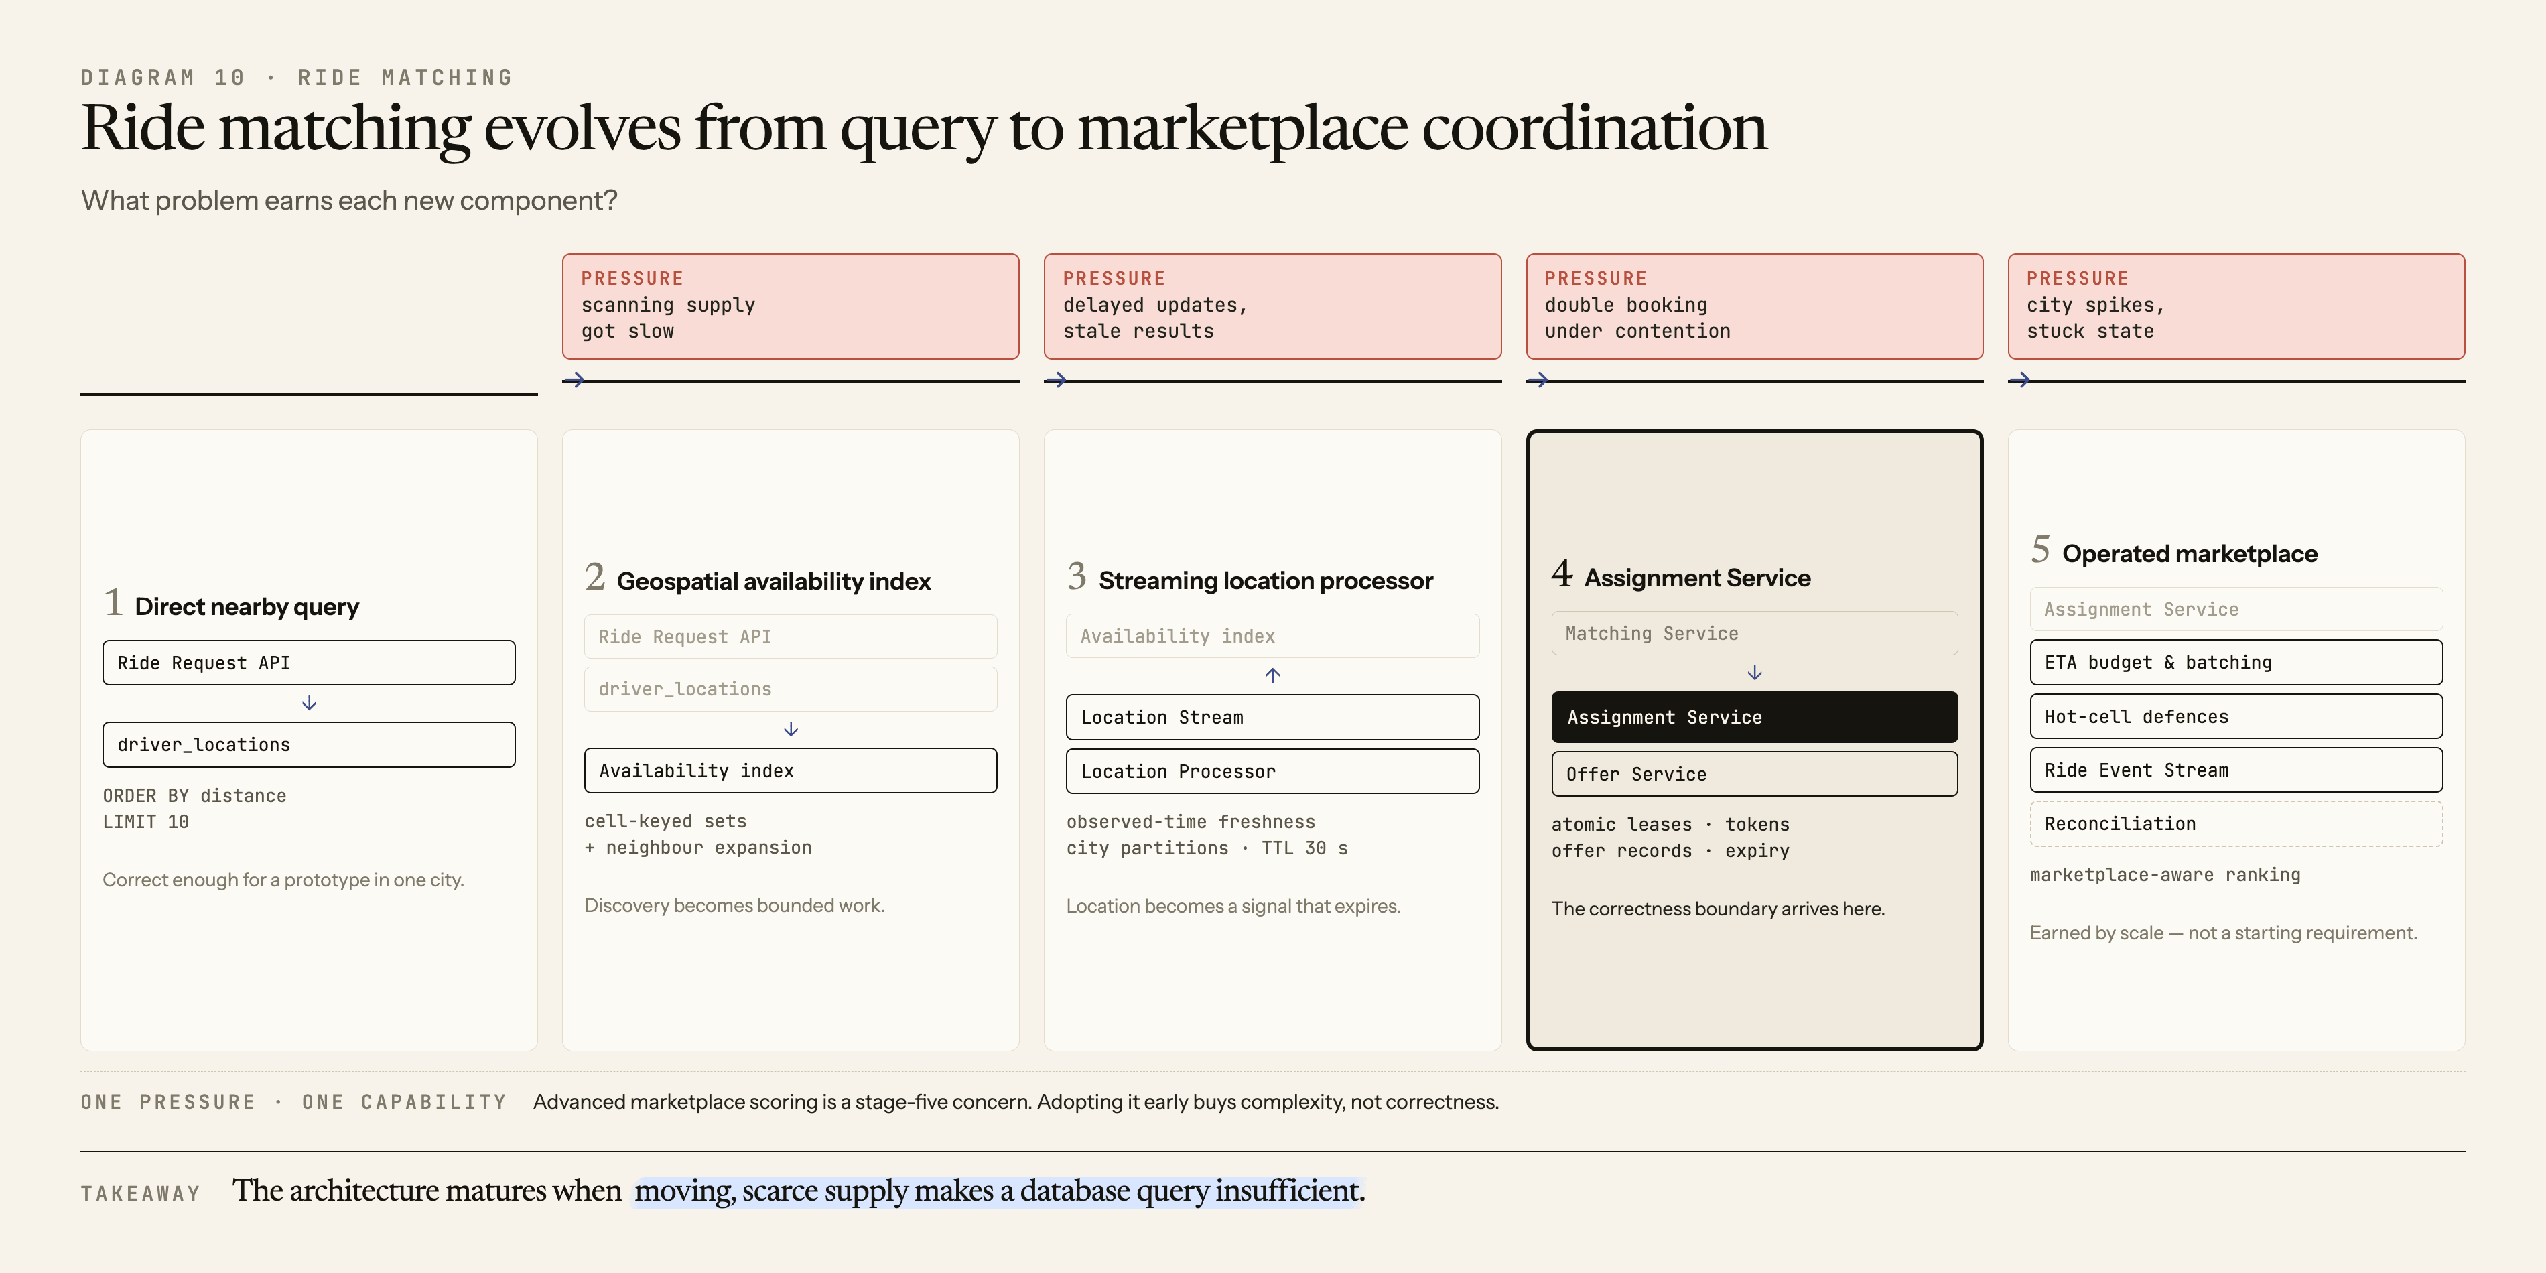Screen dimensions: 2546x1273
Task: Click the 'marketplace-aware ranking' text
Action: tap(2165, 875)
